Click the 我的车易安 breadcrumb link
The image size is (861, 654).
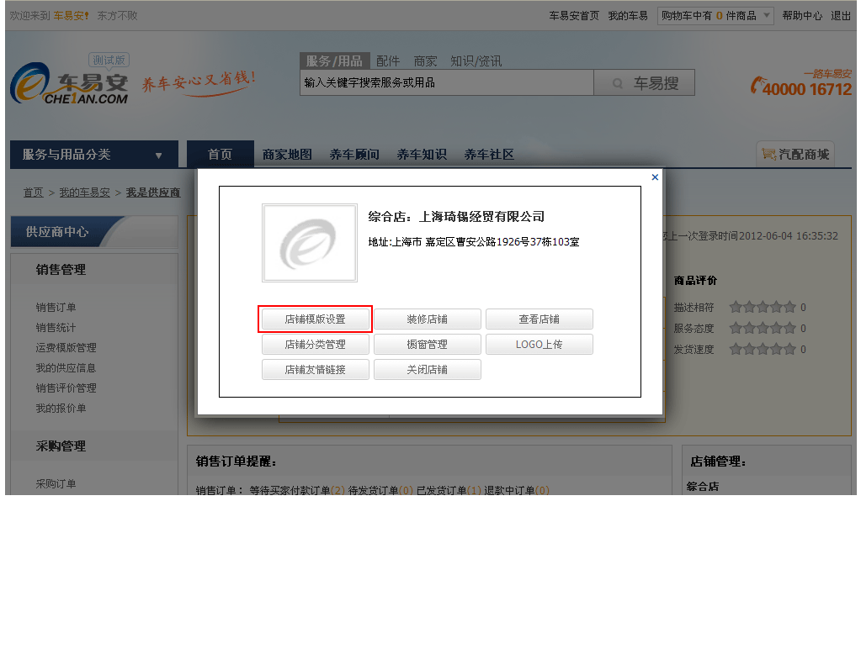[x=84, y=193]
